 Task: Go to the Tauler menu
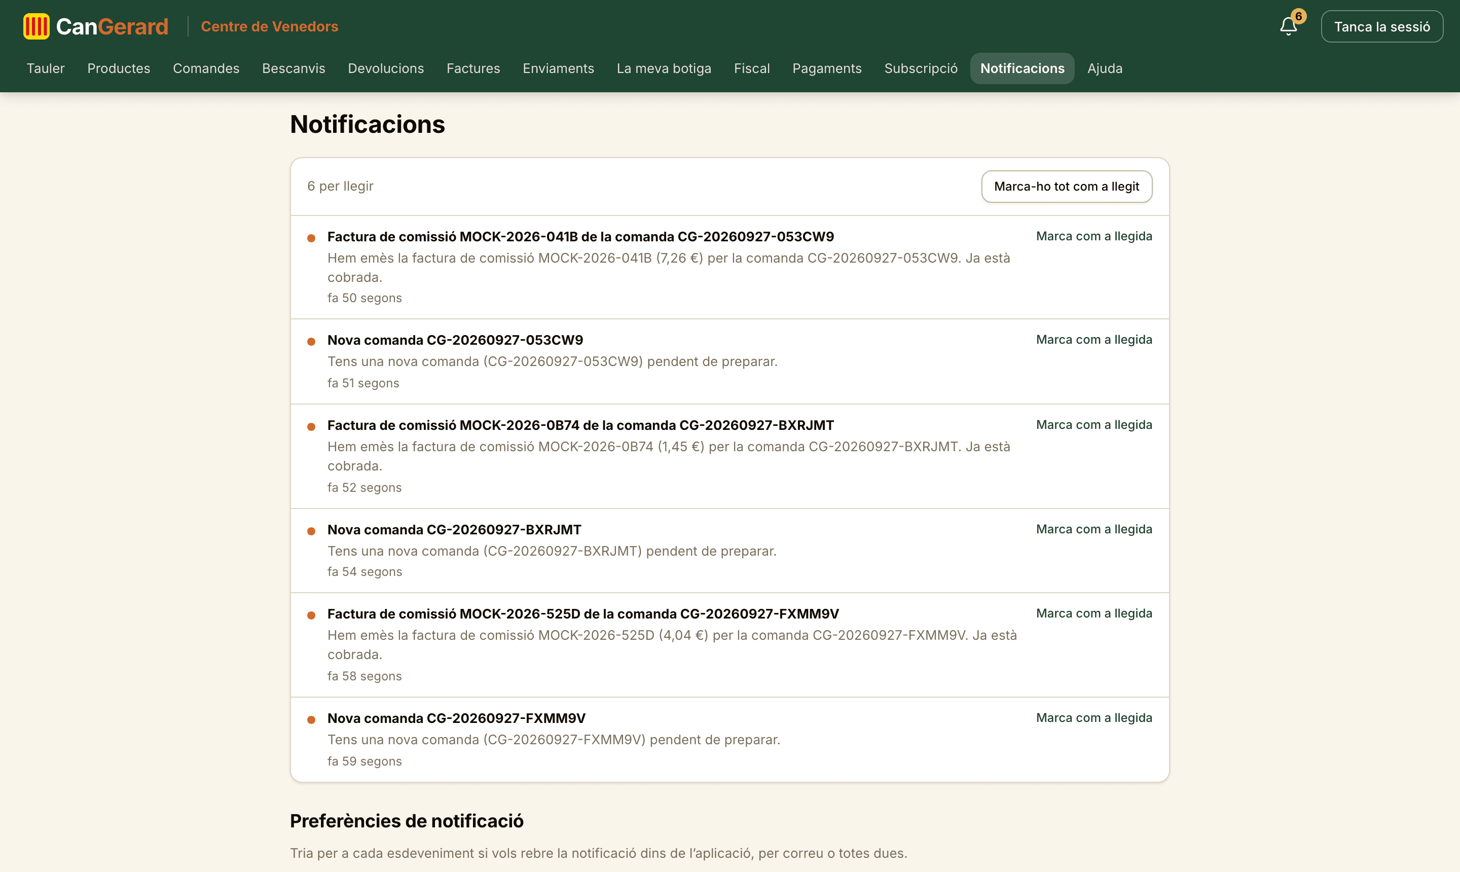point(45,68)
